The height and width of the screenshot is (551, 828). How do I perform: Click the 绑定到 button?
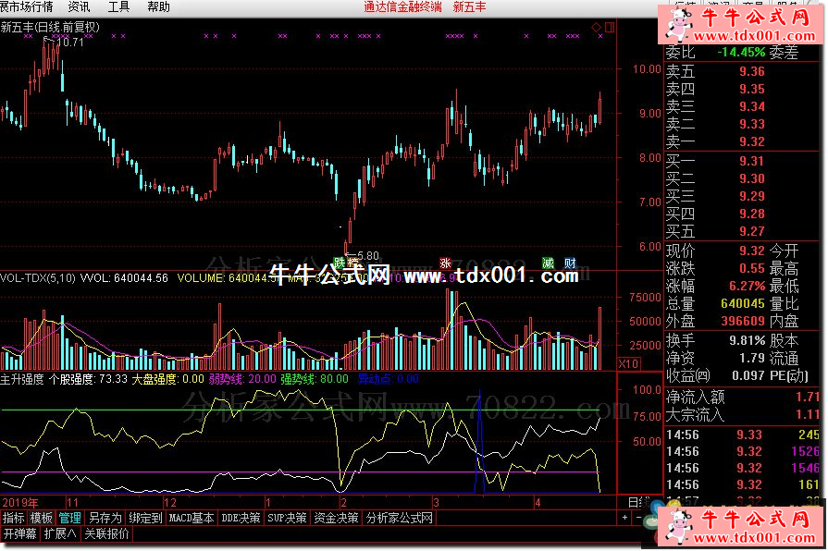click(146, 519)
